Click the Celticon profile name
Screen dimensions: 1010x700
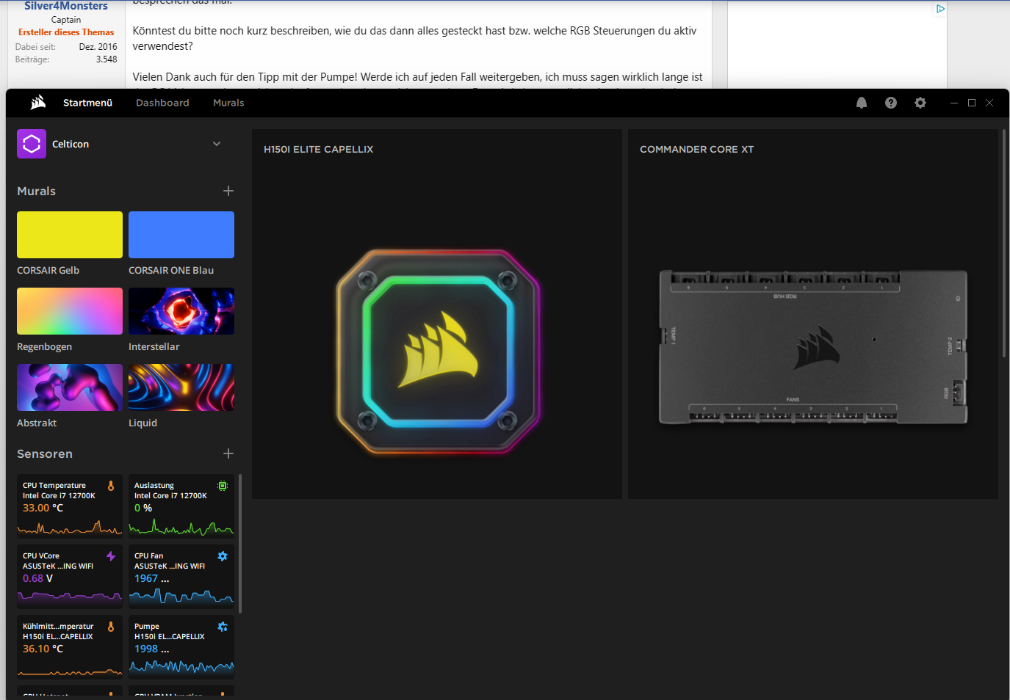(x=71, y=144)
